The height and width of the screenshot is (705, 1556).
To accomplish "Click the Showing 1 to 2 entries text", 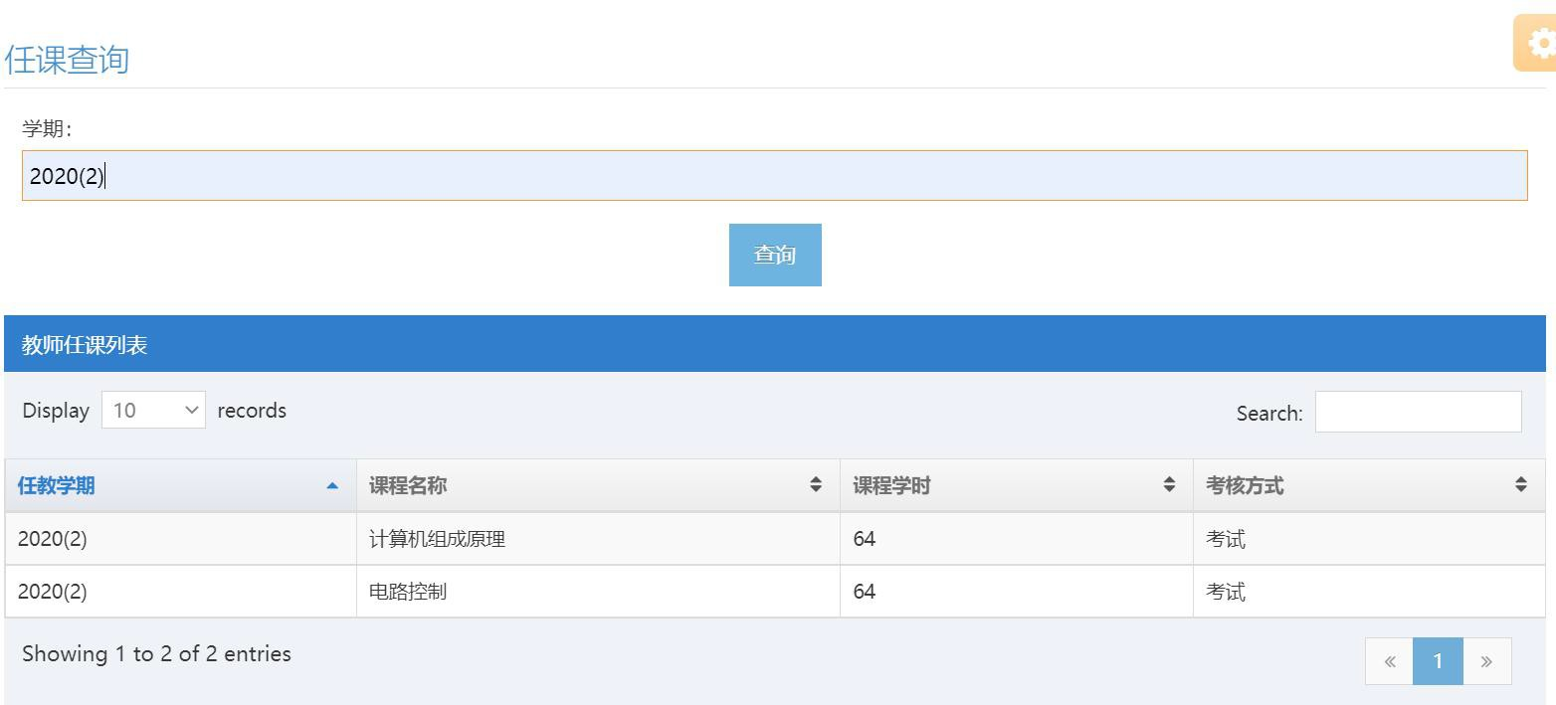I will click(x=156, y=653).
